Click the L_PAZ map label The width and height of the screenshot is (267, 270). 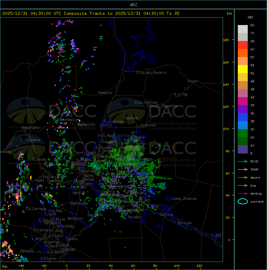tap(217, 236)
